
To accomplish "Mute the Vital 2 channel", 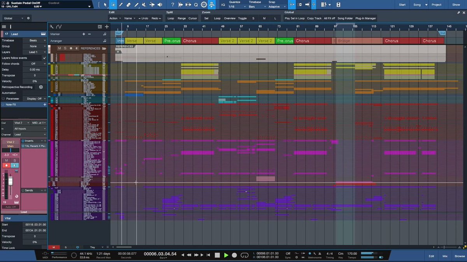I will (x=6, y=160).
